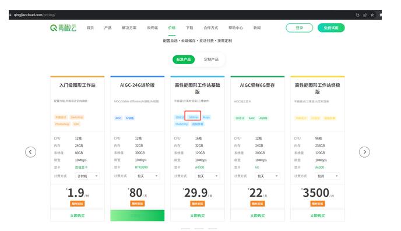Open billing dropdown on 入门级图形工作站 card
Viewport: 401px width, 231px height.
pos(87,176)
